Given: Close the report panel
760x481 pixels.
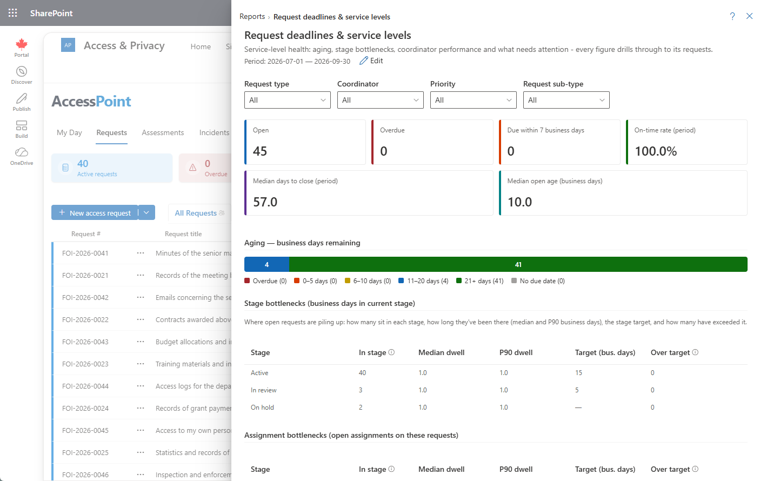Looking at the screenshot, I should point(749,16).
